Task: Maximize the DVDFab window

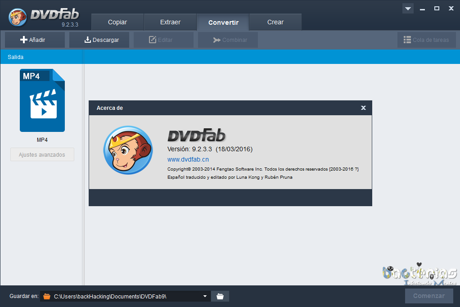Action: (x=437, y=9)
